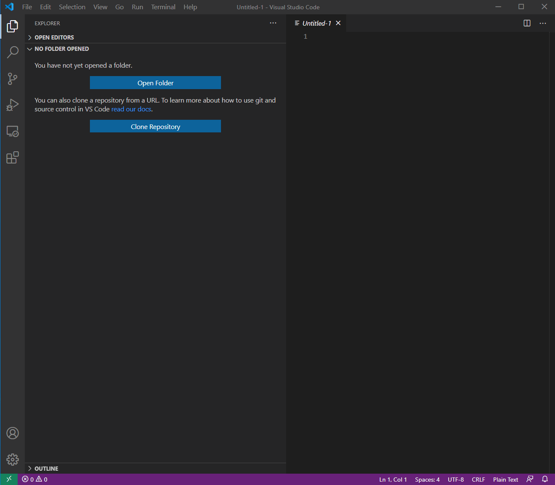Change line ending via CRLF indicator
Viewport: 555px width, 485px height.
click(478, 479)
